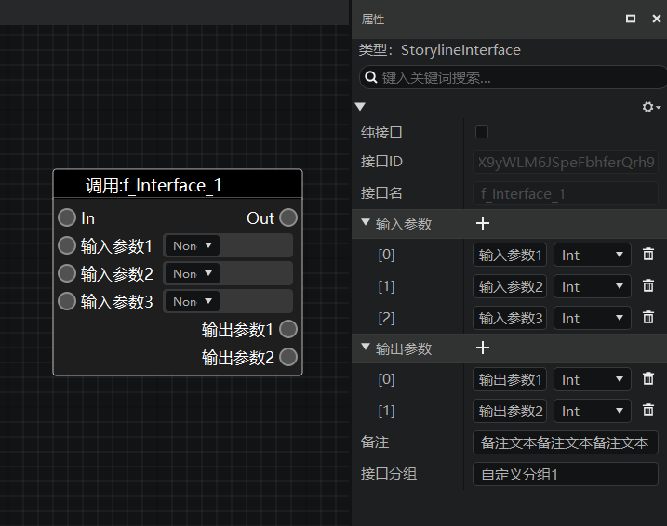The width and height of the screenshot is (667, 526).
Task: Click the 备注 remark text field
Action: click(x=565, y=442)
